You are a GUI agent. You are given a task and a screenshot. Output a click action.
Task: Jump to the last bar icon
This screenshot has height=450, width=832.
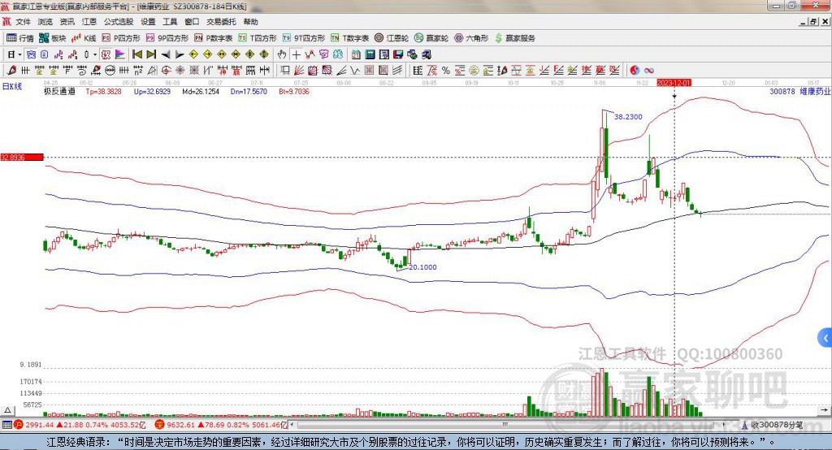(151, 54)
